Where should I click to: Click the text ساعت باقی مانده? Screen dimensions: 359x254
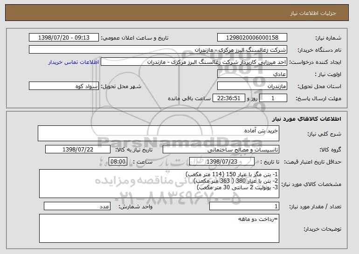point(189,98)
